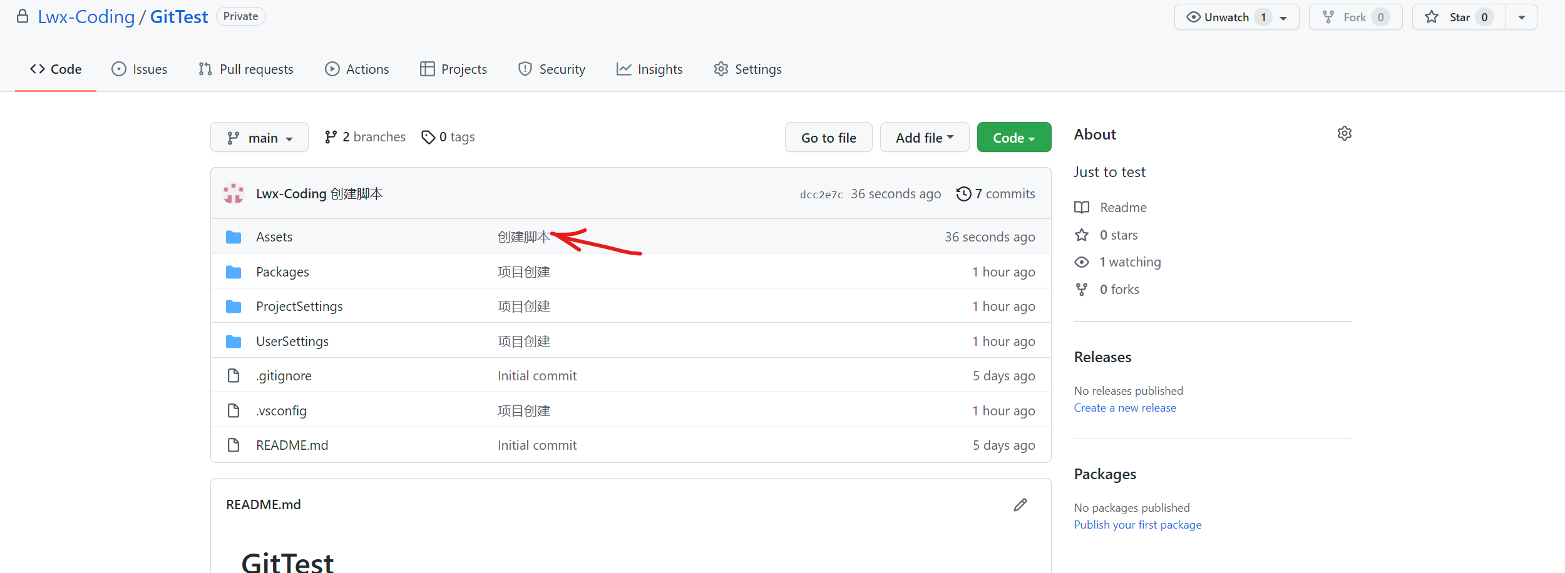Expand the Unwatch dropdown caret
The width and height of the screenshot is (1565, 573).
(x=1283, y=18)
